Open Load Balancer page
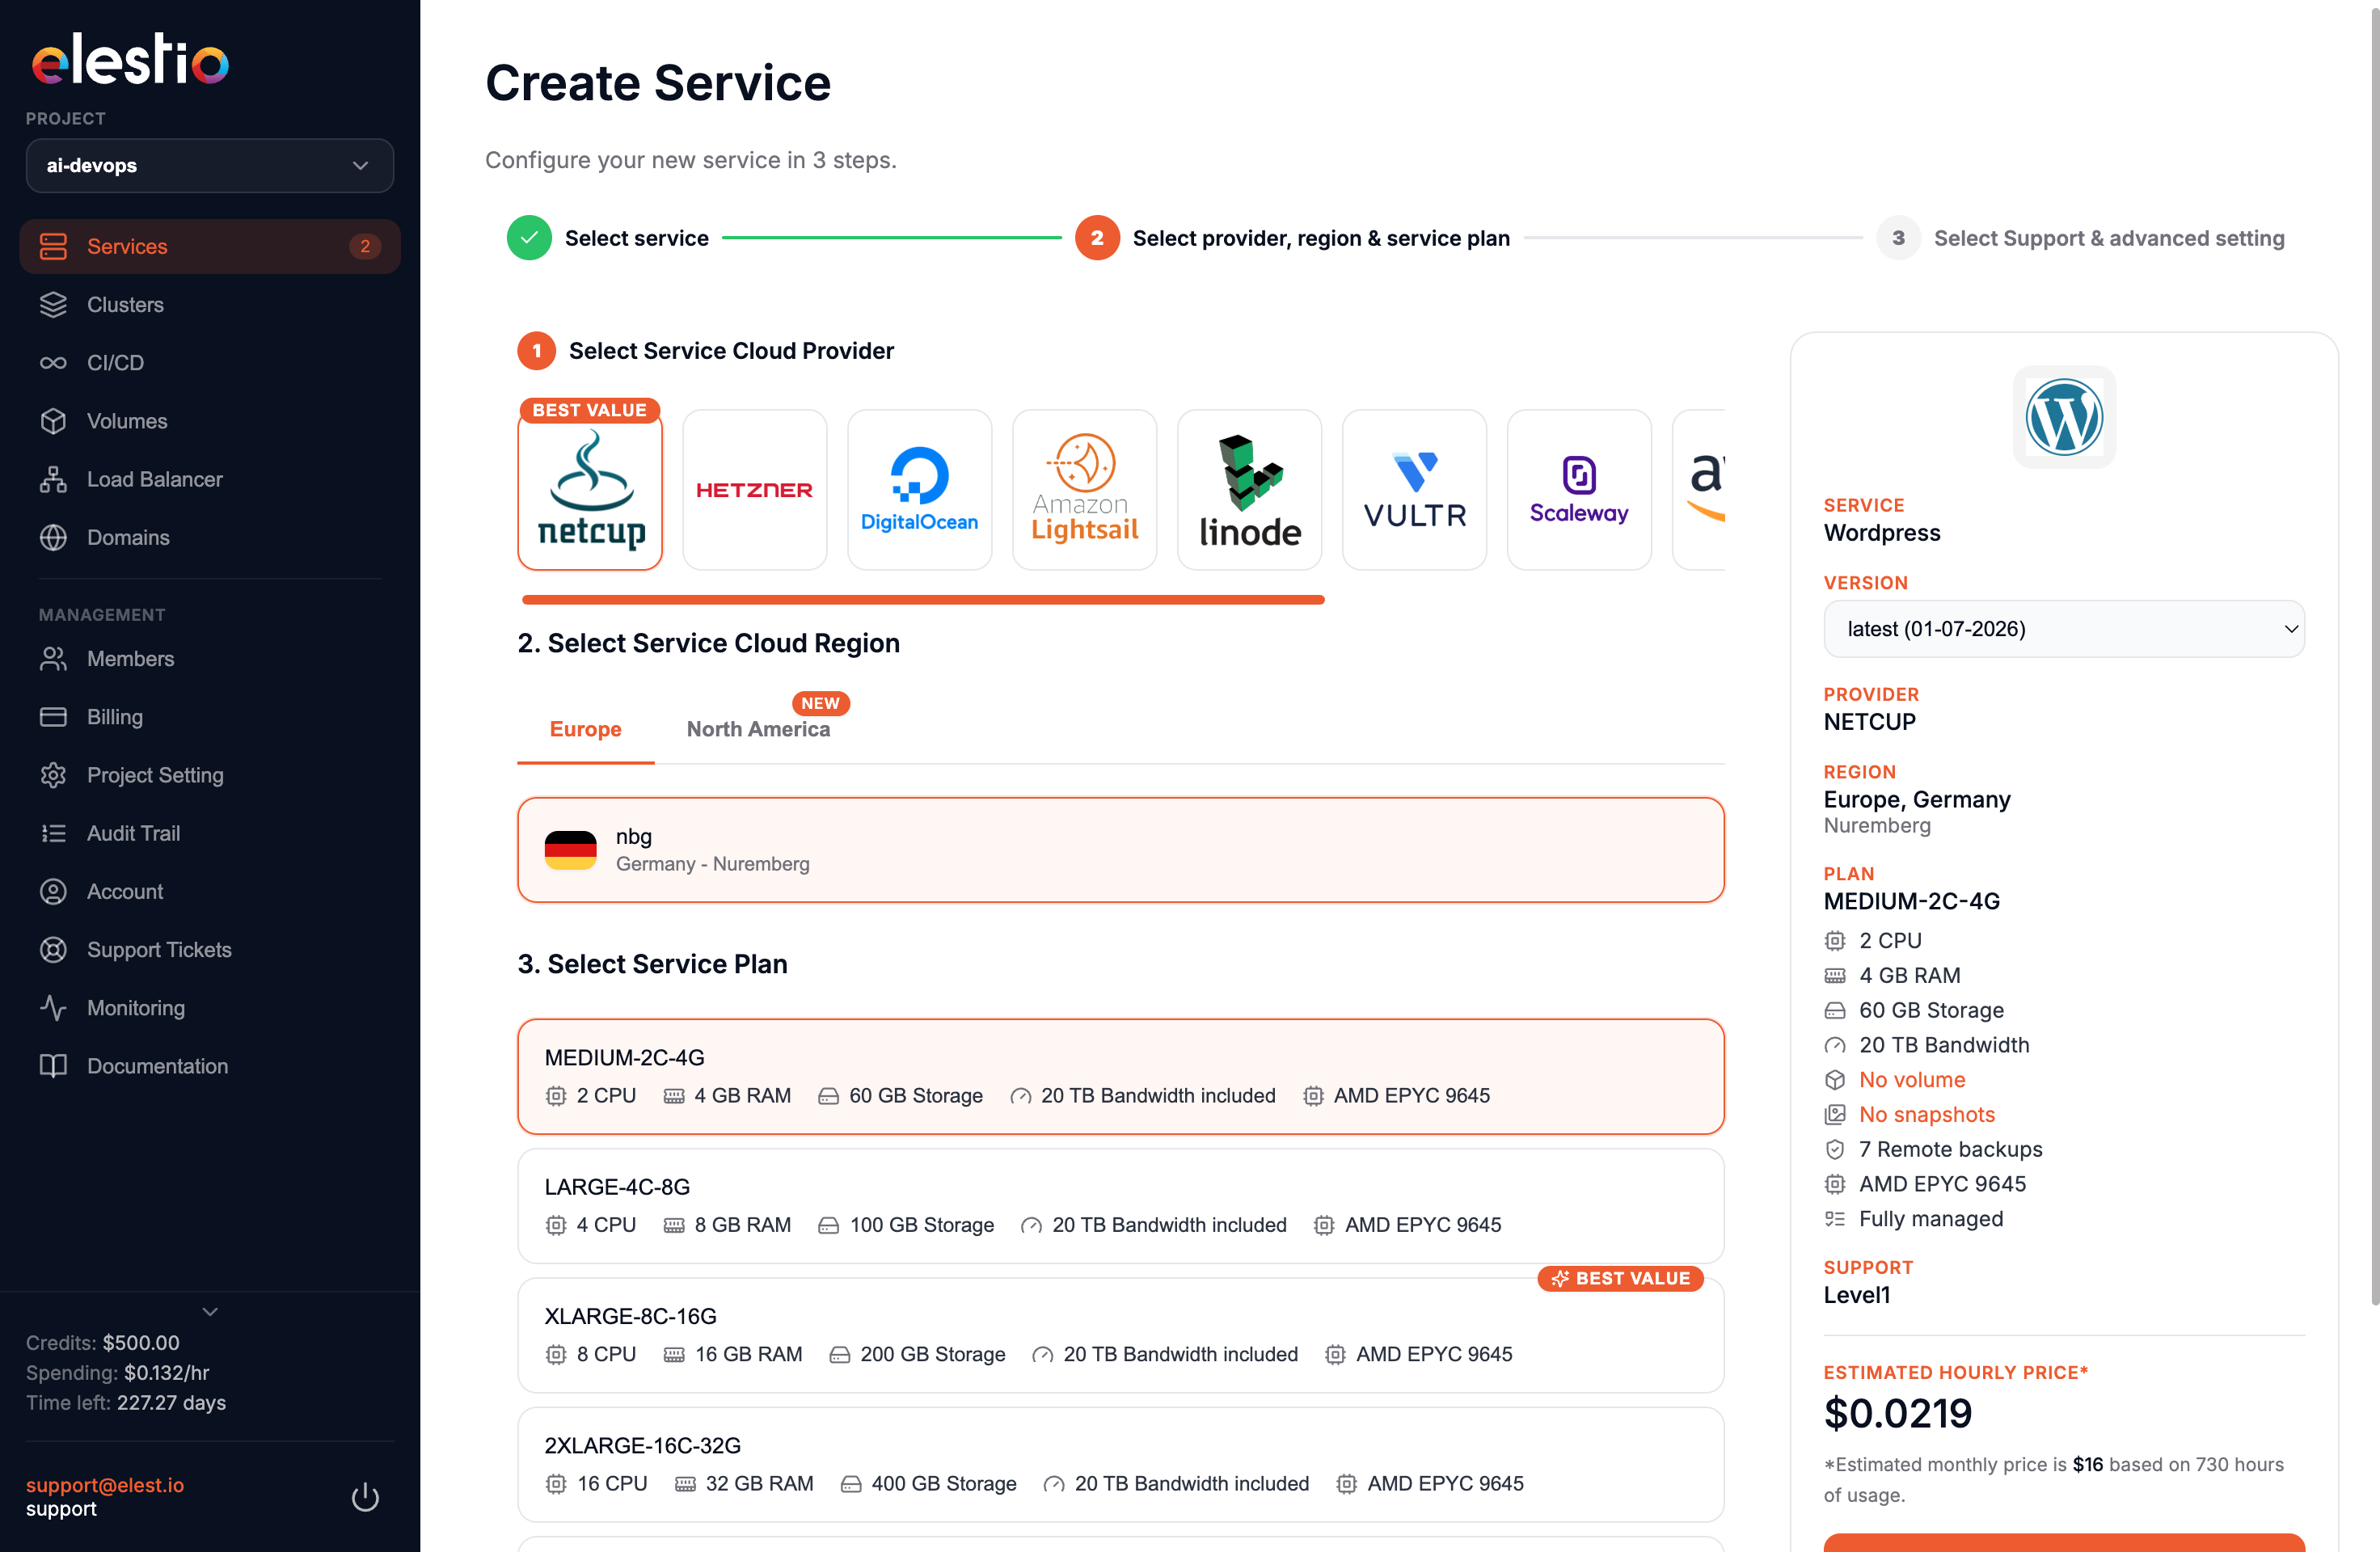Image resolution: width=2380 pixels, height=1552 pixels. tap(209, 479)
